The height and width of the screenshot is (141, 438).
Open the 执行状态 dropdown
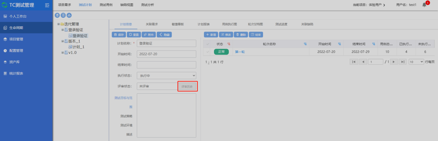point(166,75)
